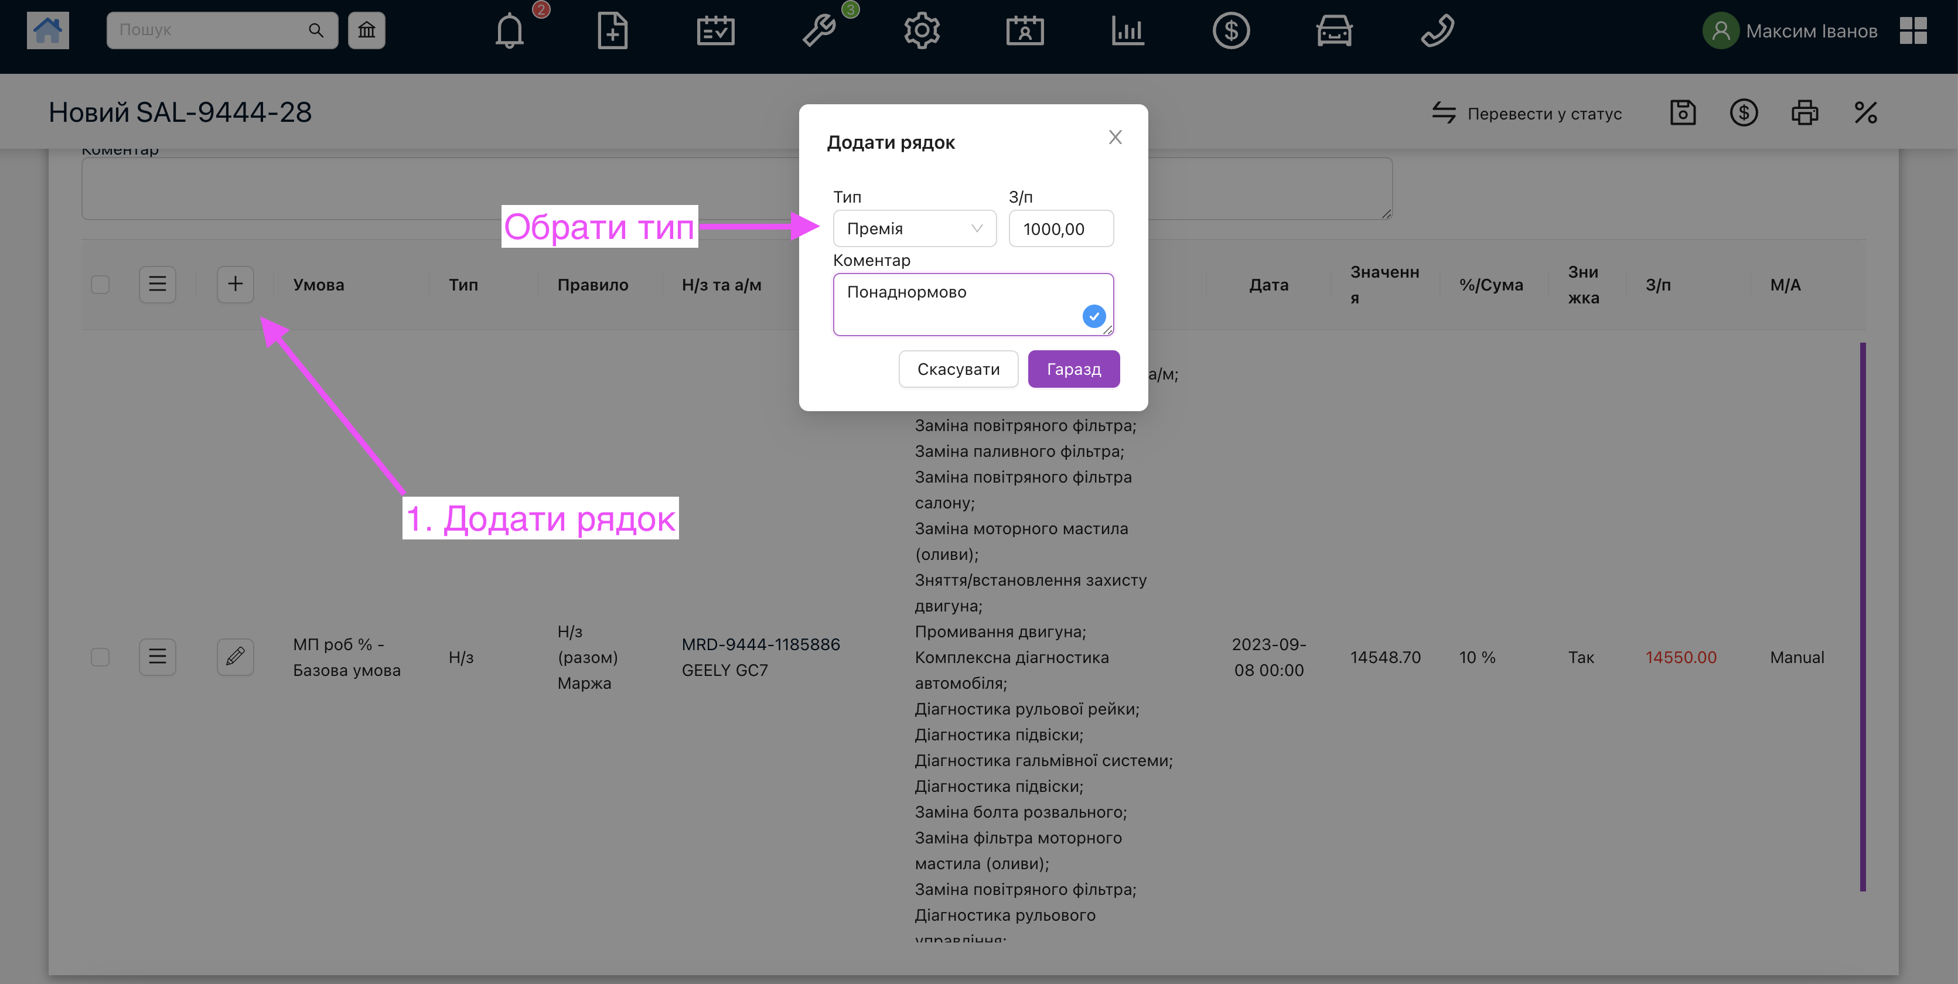1958x984 pixels.
Task: Toggle the select-all checkbox in table header
Action: 100,285
